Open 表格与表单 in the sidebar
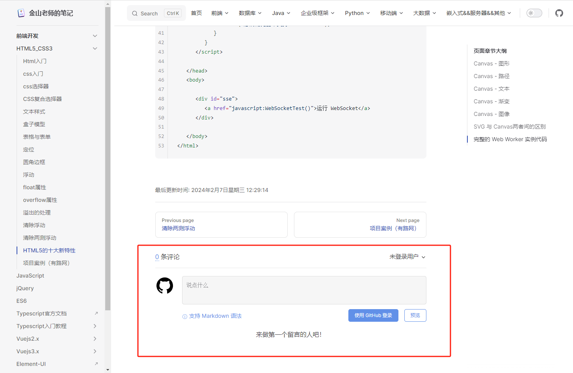The width and height of the screenshot is (573, 373). 37,137
